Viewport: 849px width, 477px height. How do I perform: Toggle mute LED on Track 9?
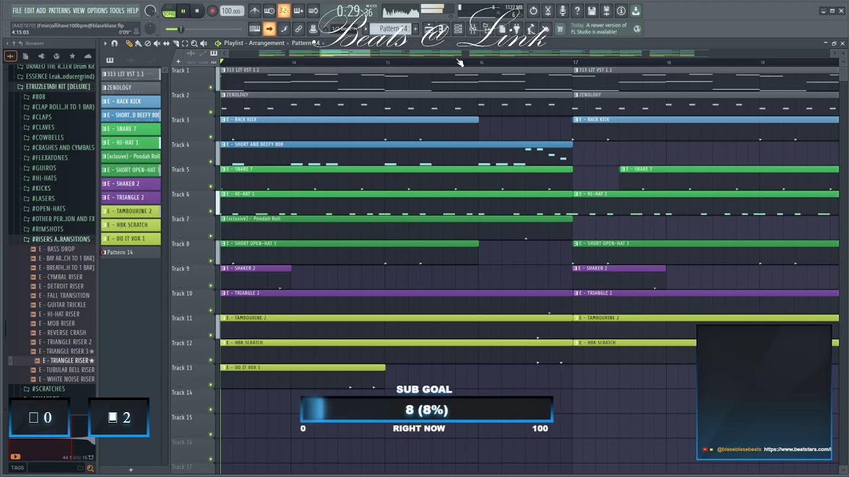[211, 286]
